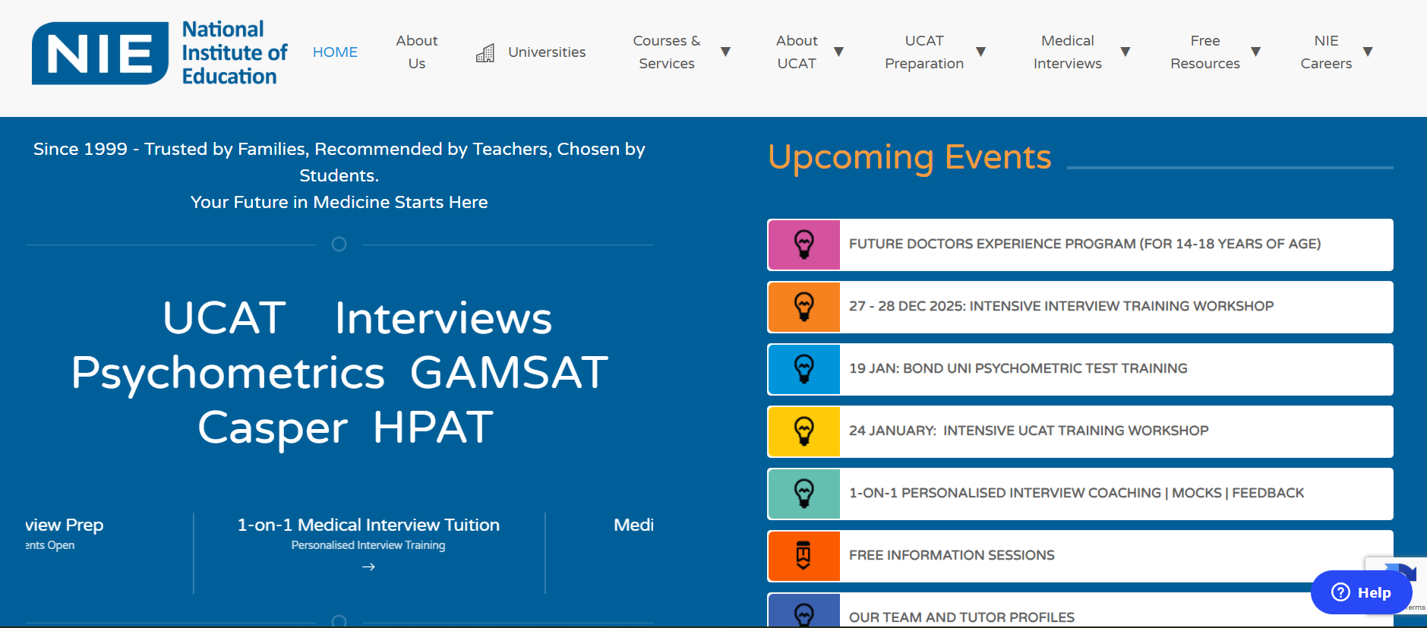Open the Medical Interviews menu
The width and height of the screenshot is (1427, 628).
1067,52
